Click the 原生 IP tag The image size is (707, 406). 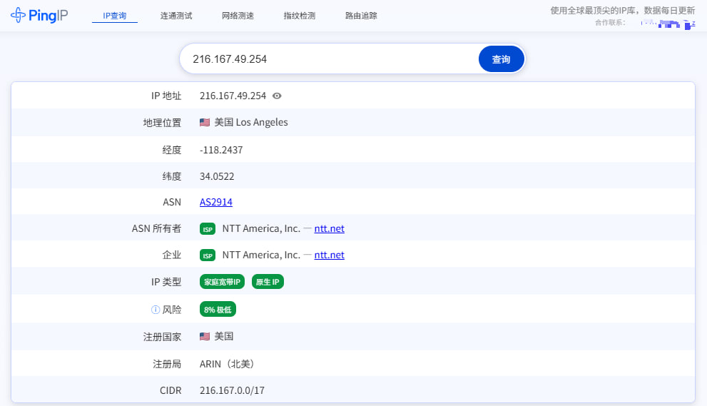268,282
